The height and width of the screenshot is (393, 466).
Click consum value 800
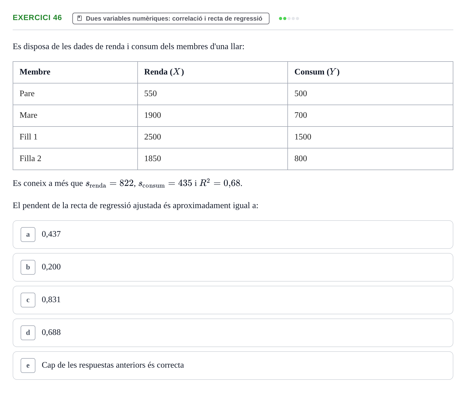click(x=301, y=158)
